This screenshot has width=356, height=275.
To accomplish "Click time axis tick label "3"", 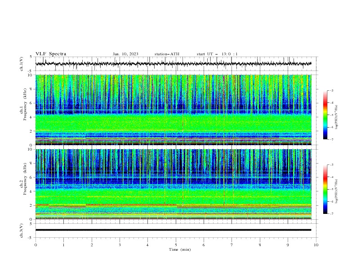I will (x=120, y=245).
